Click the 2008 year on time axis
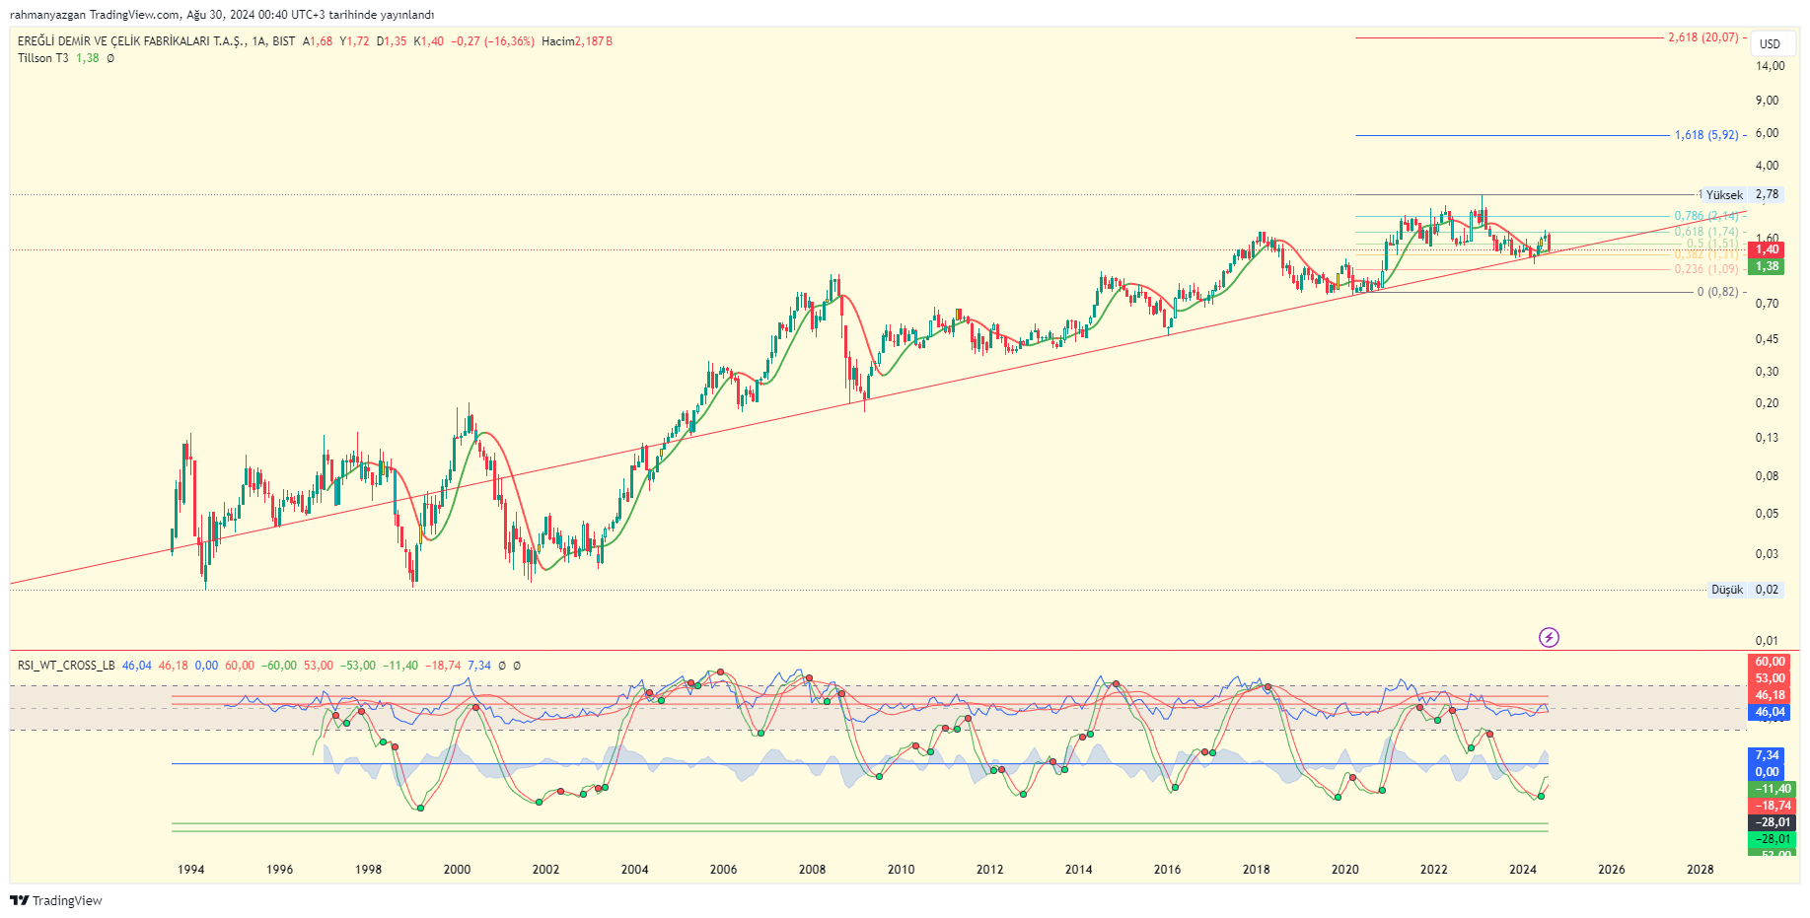 pyautogui.click(x=812, y=870)
